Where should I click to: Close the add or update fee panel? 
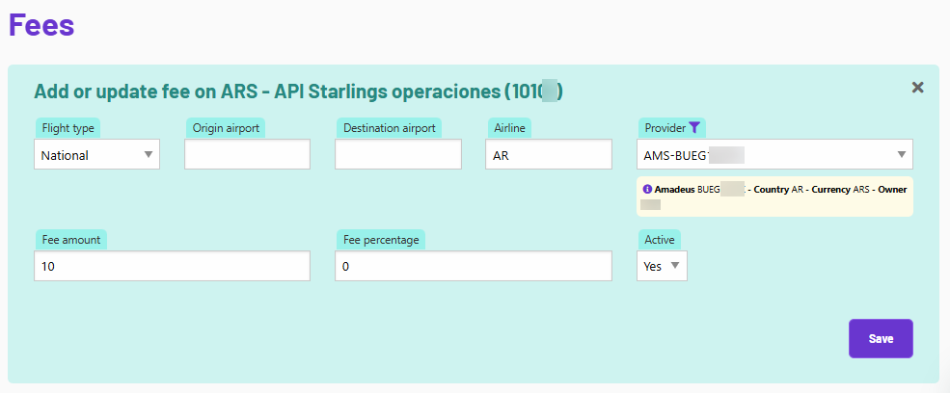(x=918, y=88)
